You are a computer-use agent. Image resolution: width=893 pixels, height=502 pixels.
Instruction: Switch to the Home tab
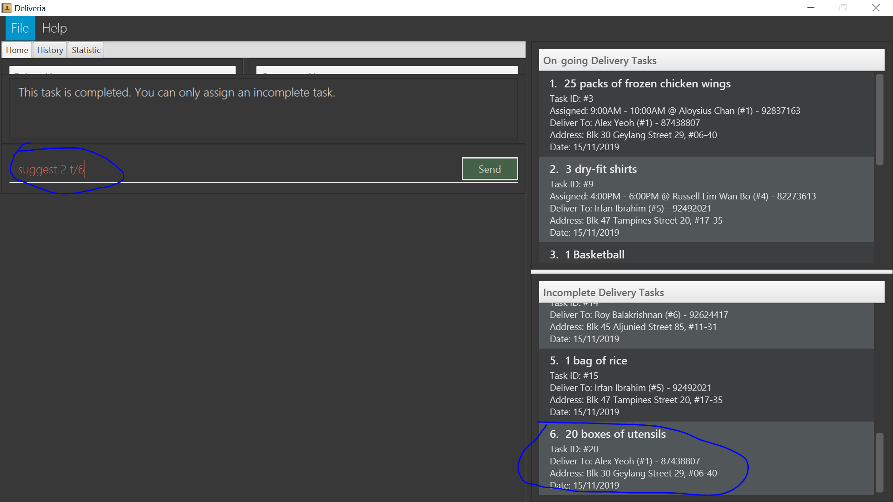pos(17,50)
